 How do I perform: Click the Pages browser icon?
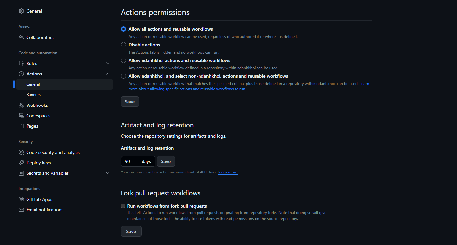[21, 126]
